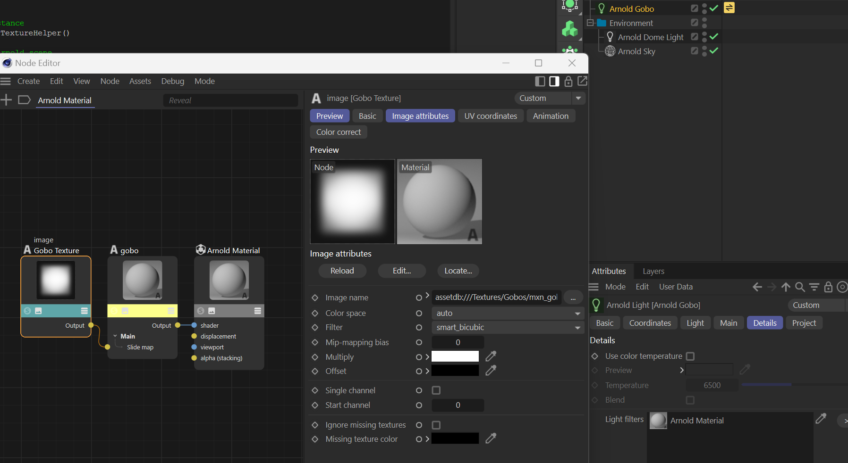Click the Arnold Gobo yellow tag icon
The width and height of the screenshot is (848, 463).
click(x=729, y=8)
